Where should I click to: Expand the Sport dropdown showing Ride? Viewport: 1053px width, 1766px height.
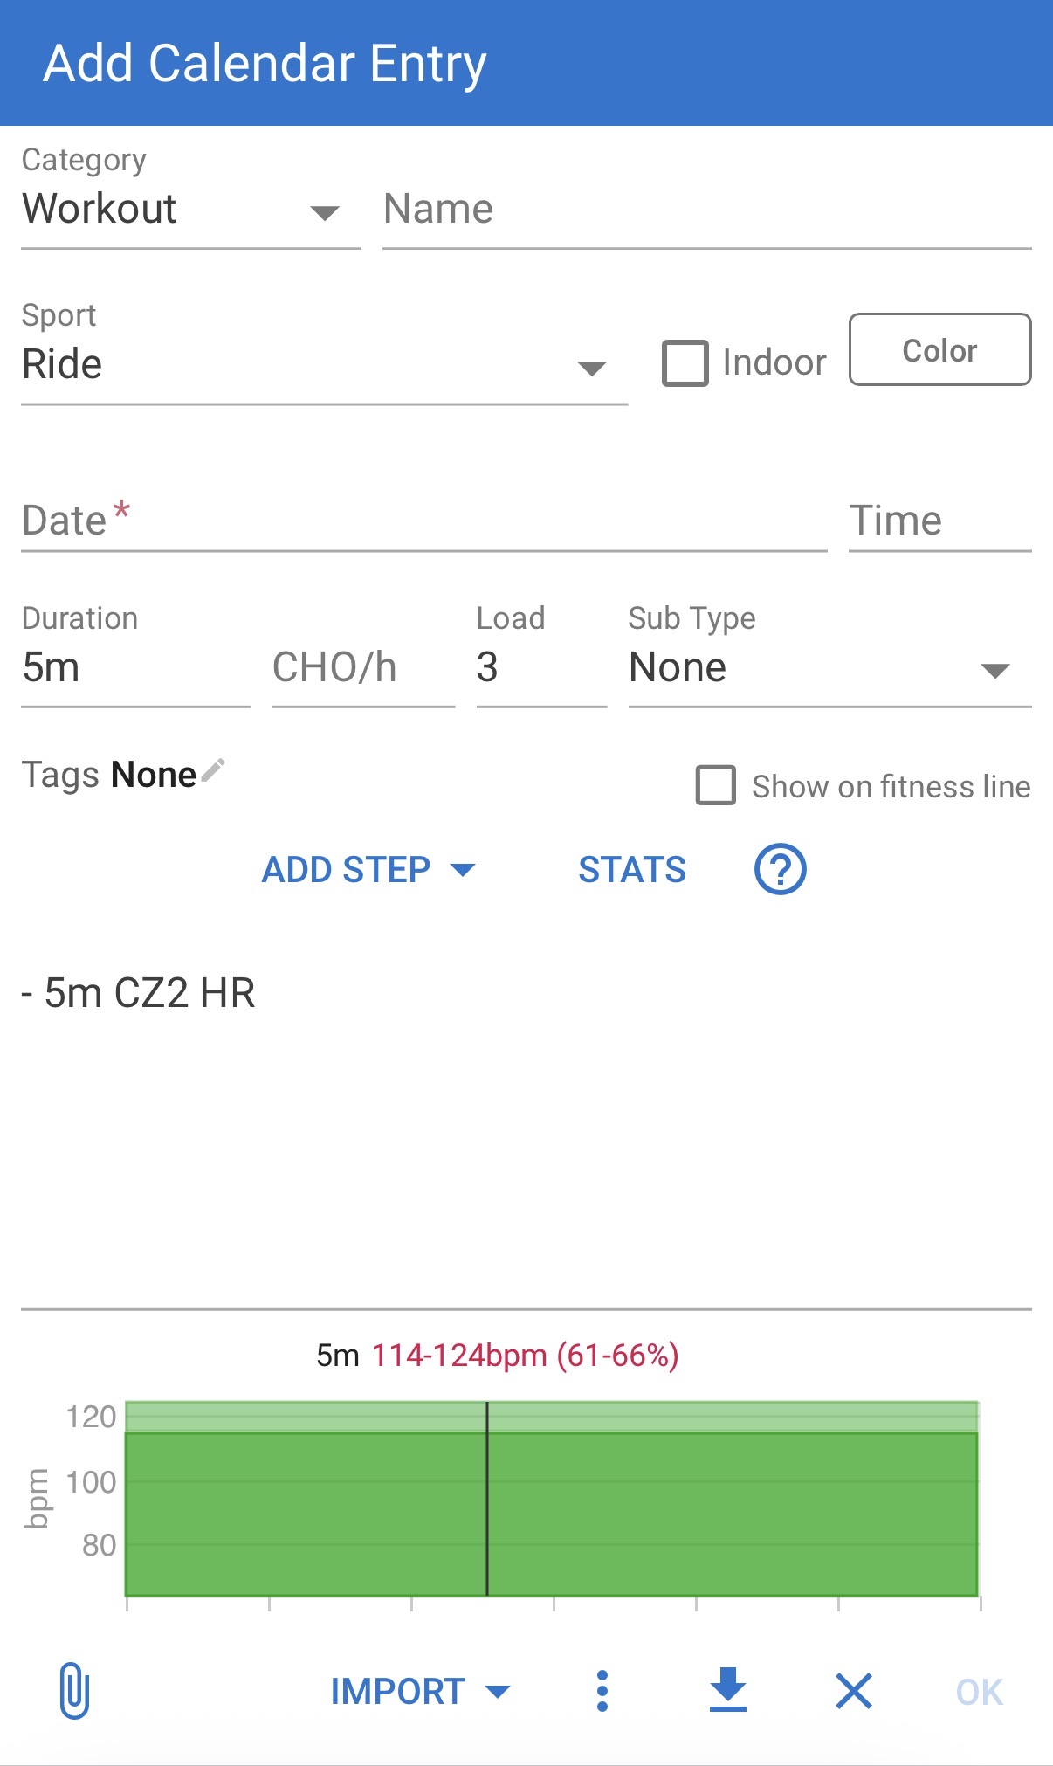[323, 365]
